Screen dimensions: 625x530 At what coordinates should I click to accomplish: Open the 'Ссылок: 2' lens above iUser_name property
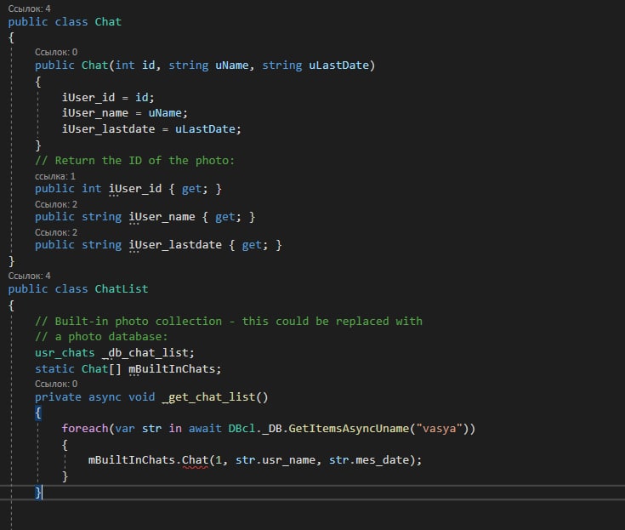56,204
